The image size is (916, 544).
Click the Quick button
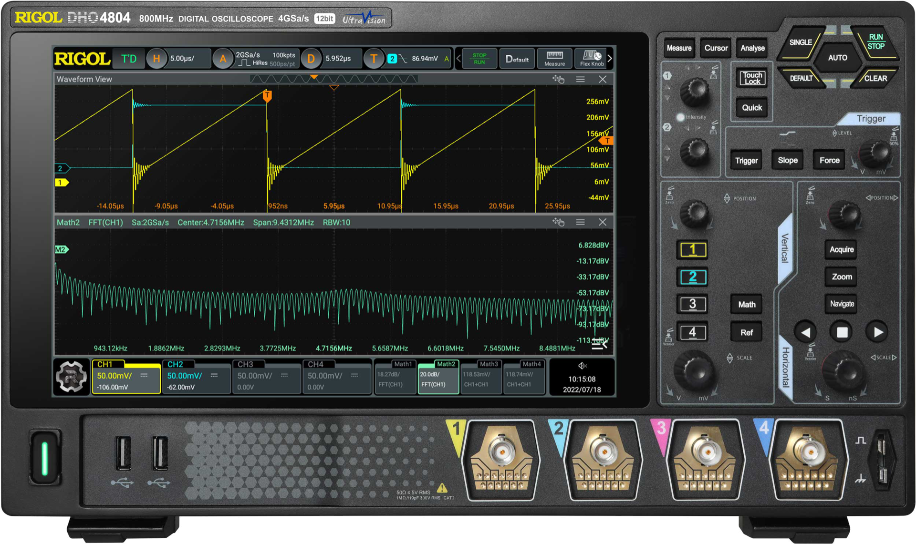pos(752,108)
